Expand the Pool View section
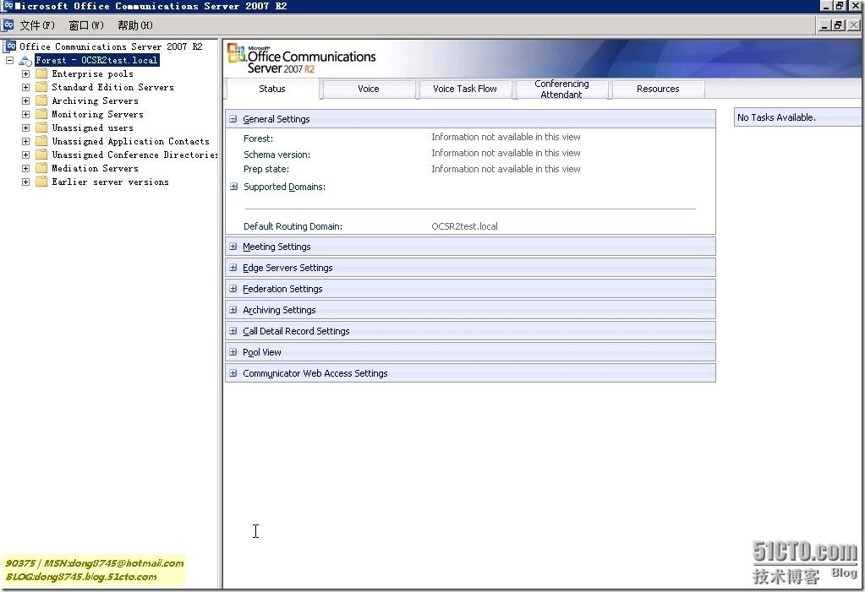The height and width of the screenshot is (592, 865). [233, 351]
